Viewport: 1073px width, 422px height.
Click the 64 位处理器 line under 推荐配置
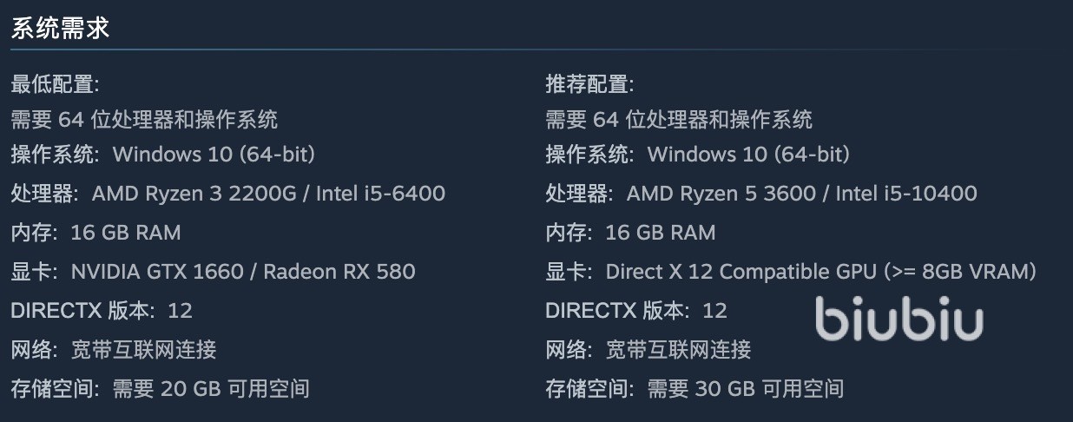(679, 119)
